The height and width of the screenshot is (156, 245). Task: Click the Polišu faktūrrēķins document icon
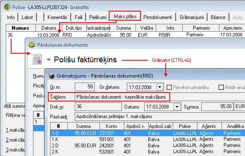click(x=37, y=59)
